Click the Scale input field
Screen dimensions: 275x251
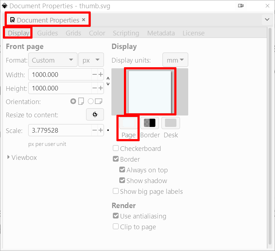[60, 130]
